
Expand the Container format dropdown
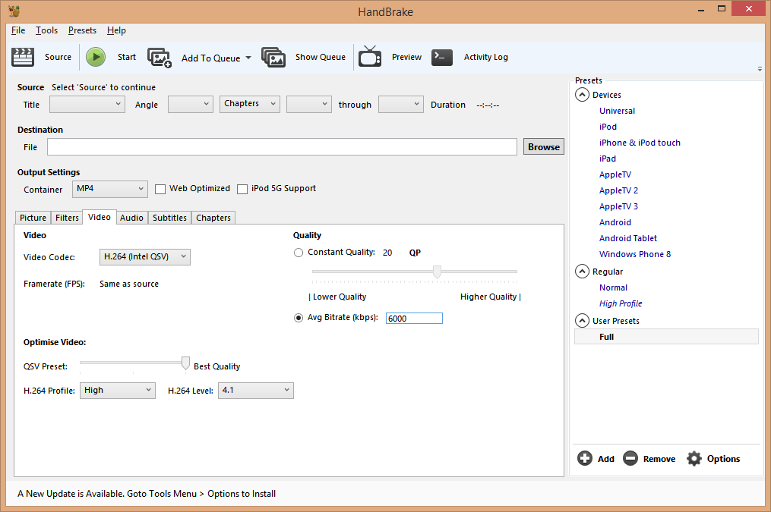(x=110, y=189)
